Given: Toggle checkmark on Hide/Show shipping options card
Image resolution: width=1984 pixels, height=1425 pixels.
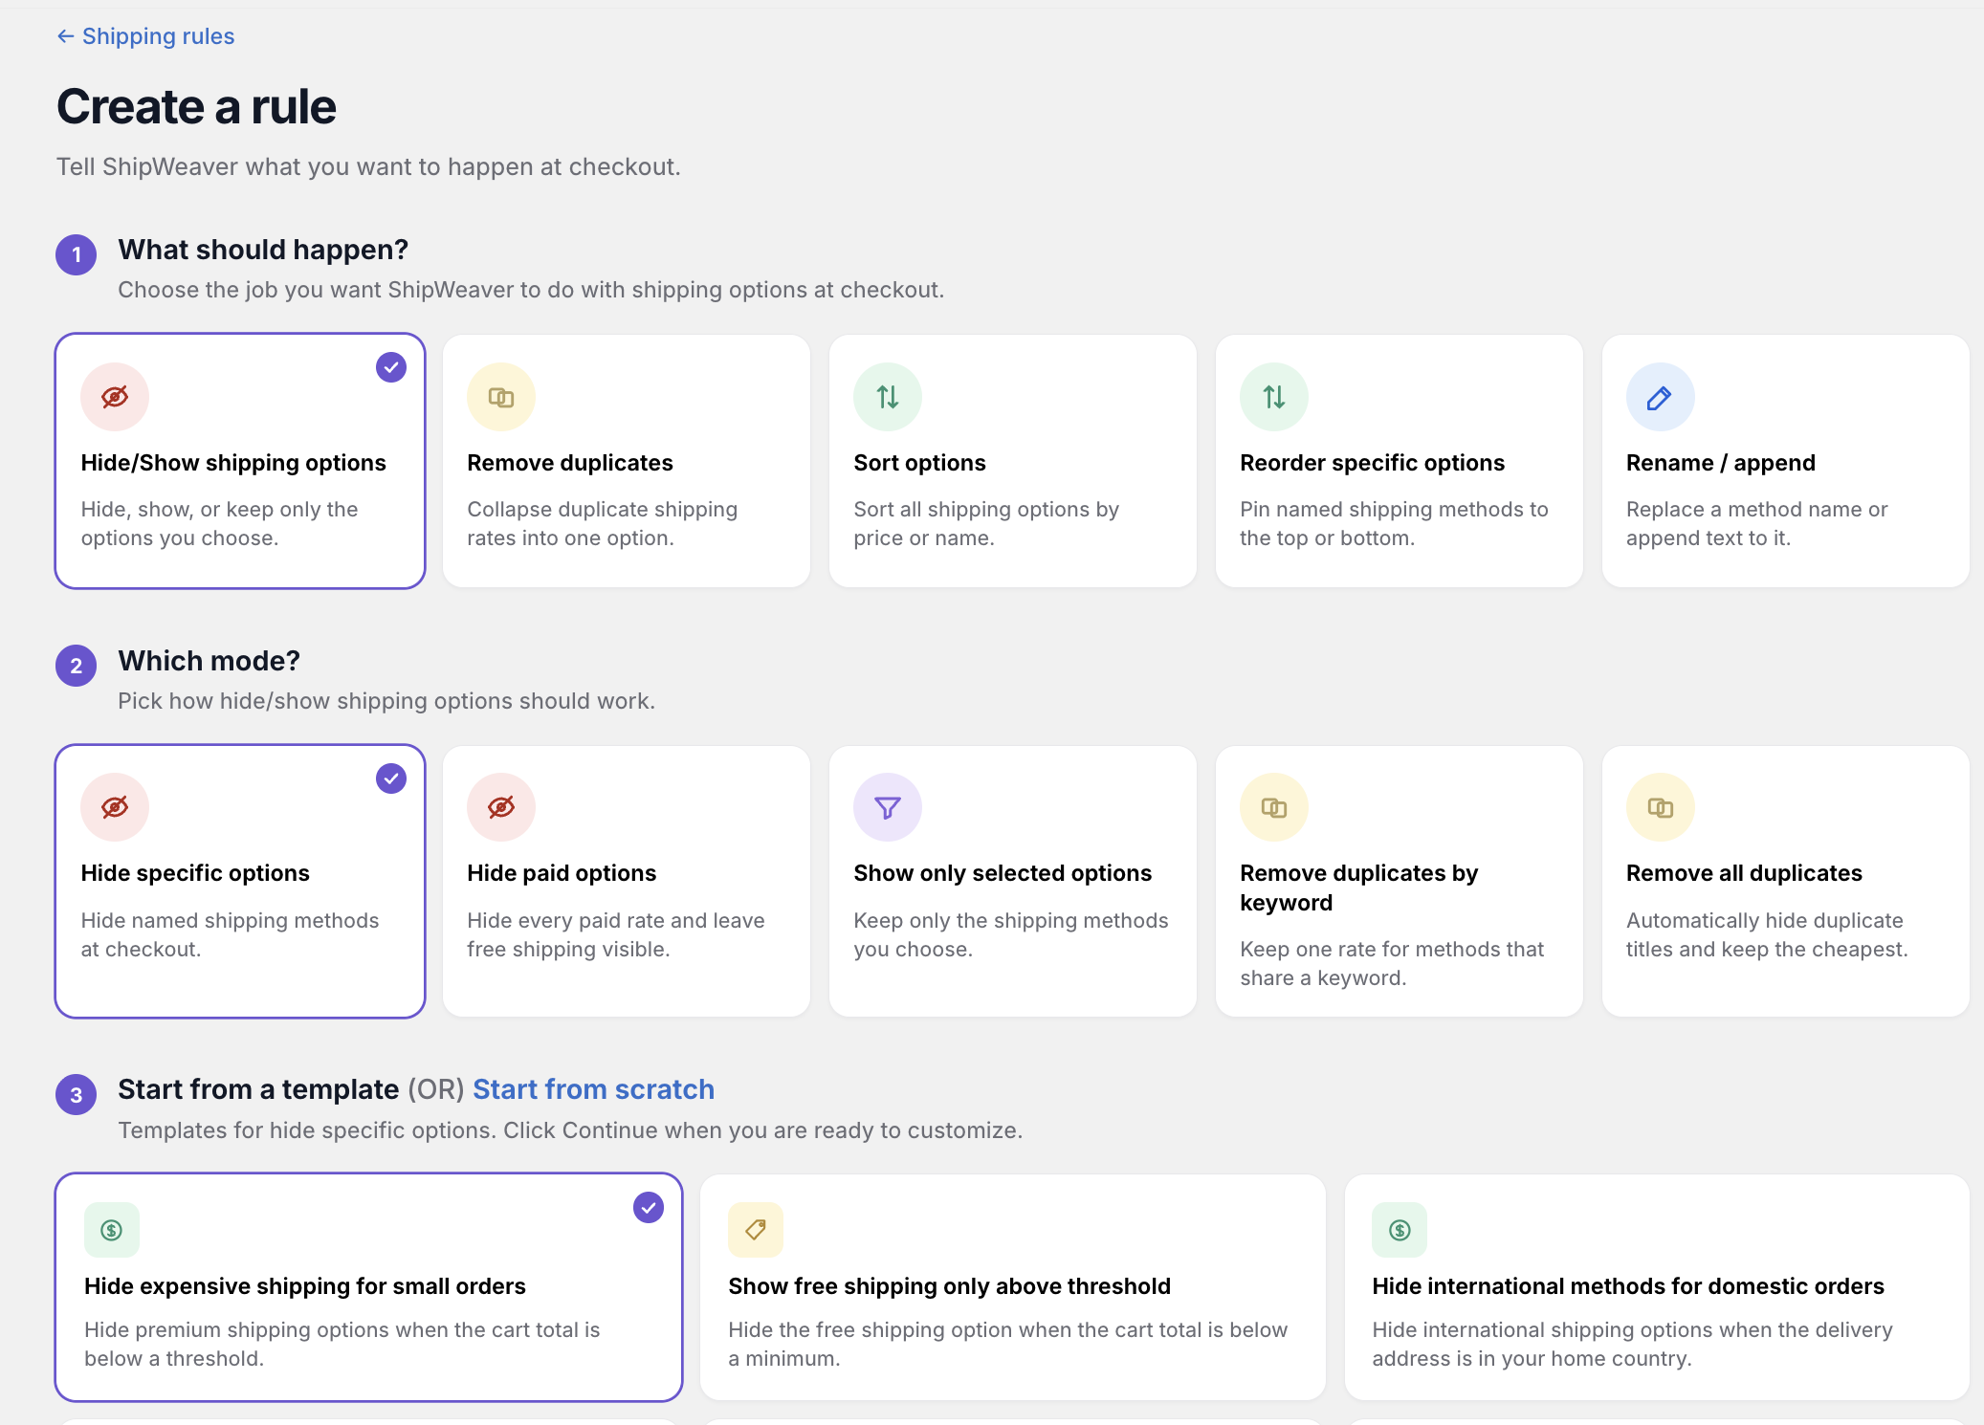Looking at the screenshot, I should click(391, 367).
